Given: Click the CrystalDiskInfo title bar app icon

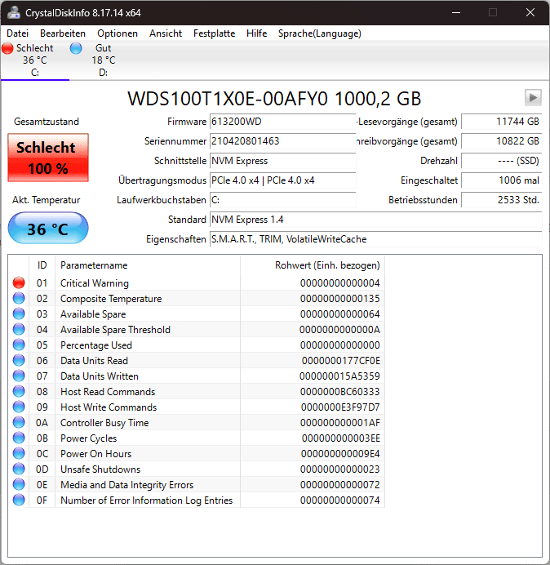Looking at the screenshot, I should pyautogui.click(x=14, y=12).
